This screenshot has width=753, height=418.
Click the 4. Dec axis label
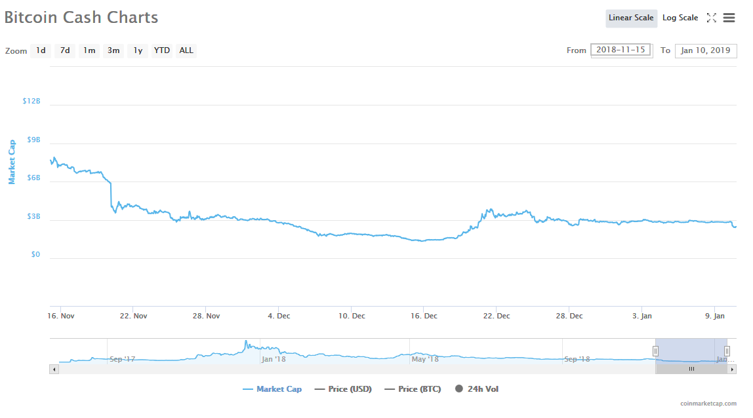click(279, 316)
